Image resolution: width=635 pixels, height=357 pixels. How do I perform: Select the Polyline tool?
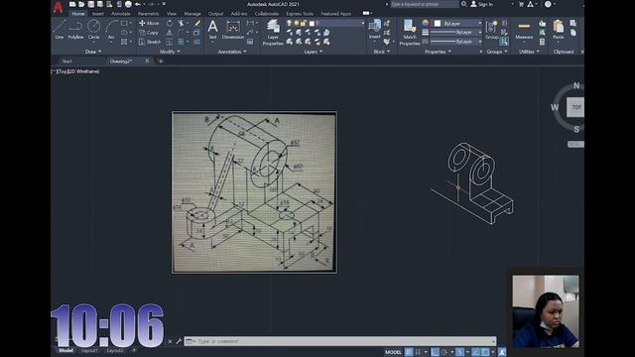coord(75,30)
